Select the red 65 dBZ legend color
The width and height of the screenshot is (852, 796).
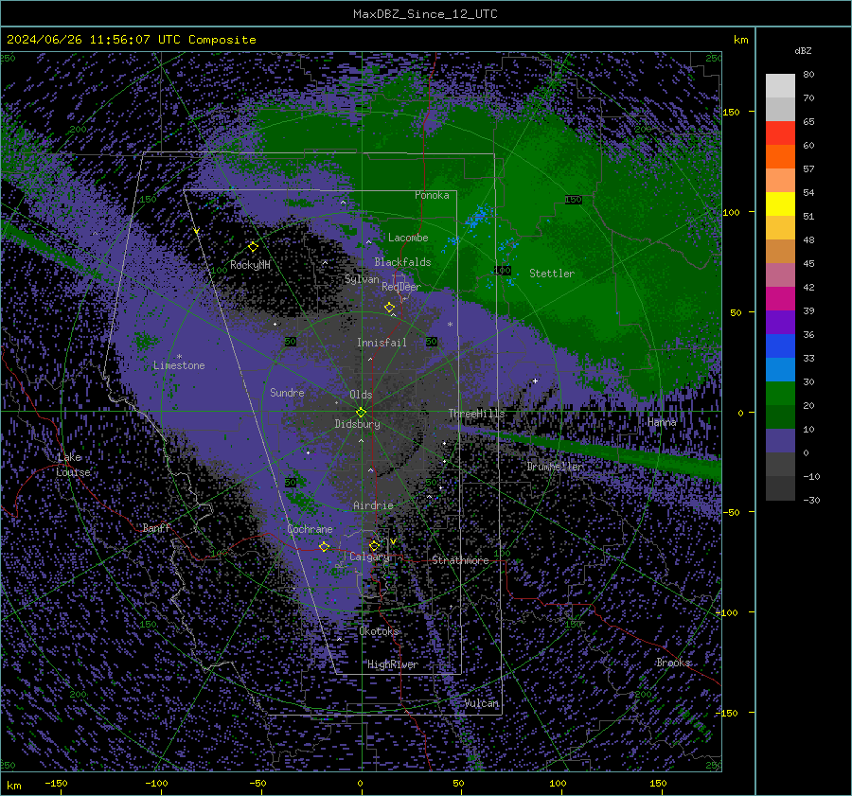(780, 133)
